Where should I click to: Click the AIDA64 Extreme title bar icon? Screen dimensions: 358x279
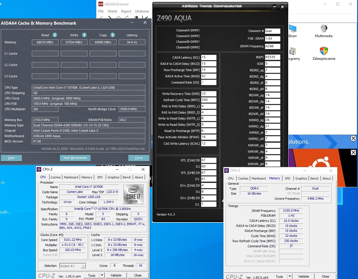click(101, 4)
